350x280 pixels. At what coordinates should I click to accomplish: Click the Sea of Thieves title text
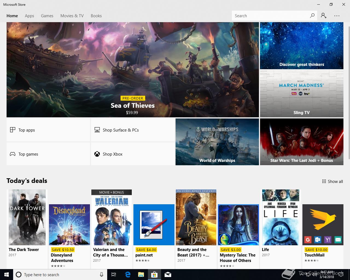point(133,106)
